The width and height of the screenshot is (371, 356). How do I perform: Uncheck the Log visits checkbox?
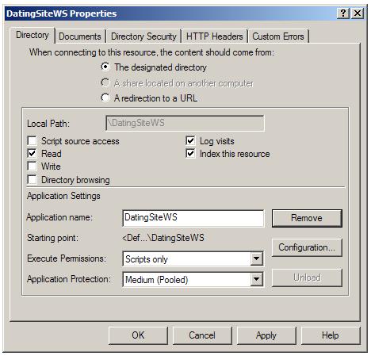[190, 140]
